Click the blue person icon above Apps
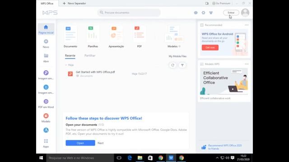Screen dimensions: 289x162 (x=46, y=130)
